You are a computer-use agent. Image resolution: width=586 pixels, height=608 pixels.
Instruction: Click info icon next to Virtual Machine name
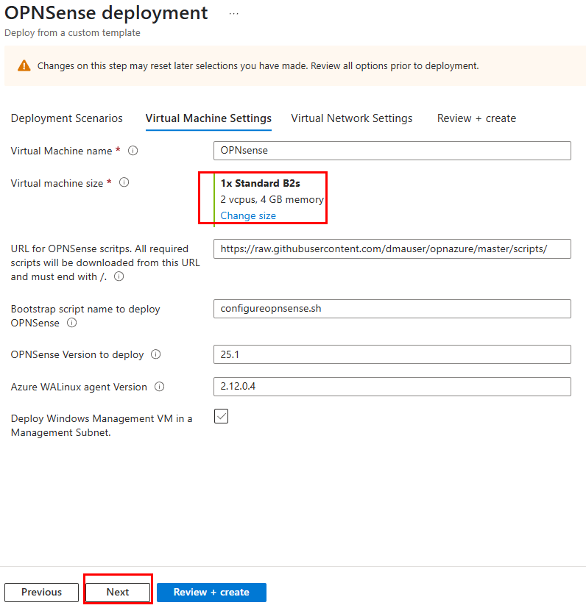tap(133, 151)
